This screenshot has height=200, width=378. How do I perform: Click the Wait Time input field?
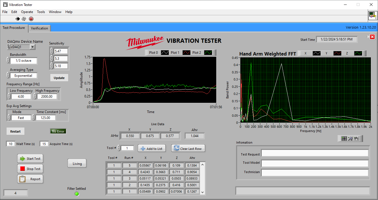pos(11,144)
